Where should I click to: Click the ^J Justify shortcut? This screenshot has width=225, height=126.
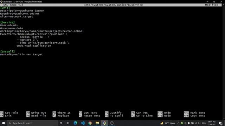tap(113, 113)
